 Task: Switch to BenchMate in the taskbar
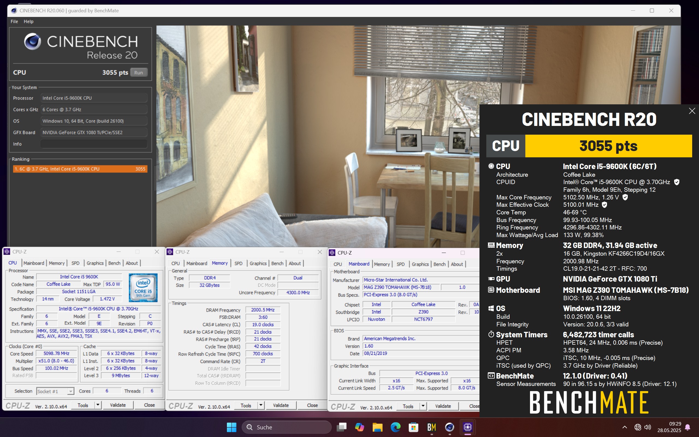point(431,427)
